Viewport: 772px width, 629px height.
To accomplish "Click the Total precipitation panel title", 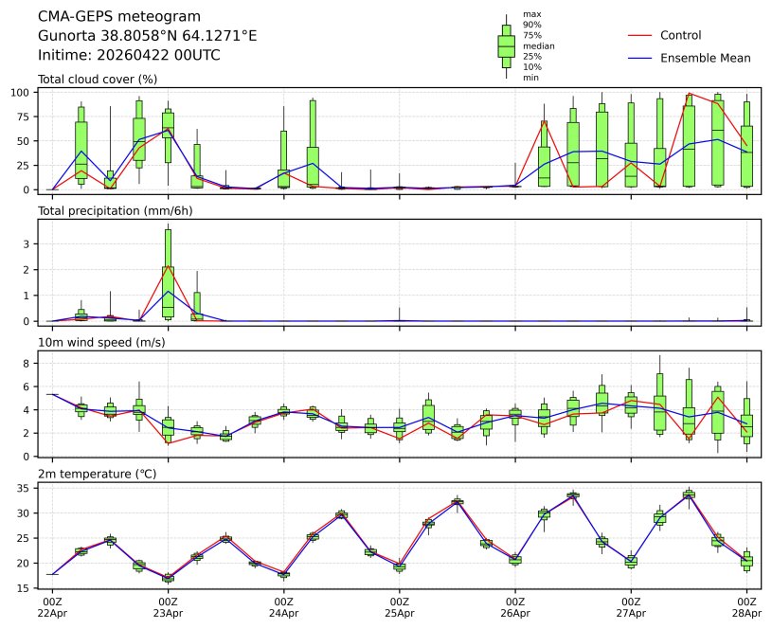I will pos(115,210).
